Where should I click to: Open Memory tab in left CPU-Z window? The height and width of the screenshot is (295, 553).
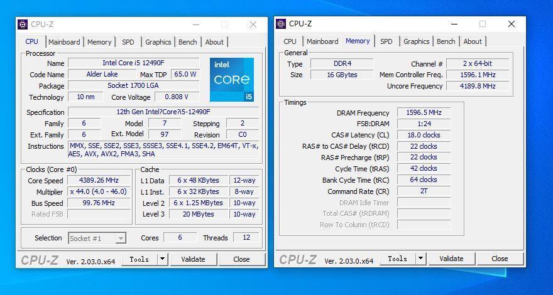(99, 42)
